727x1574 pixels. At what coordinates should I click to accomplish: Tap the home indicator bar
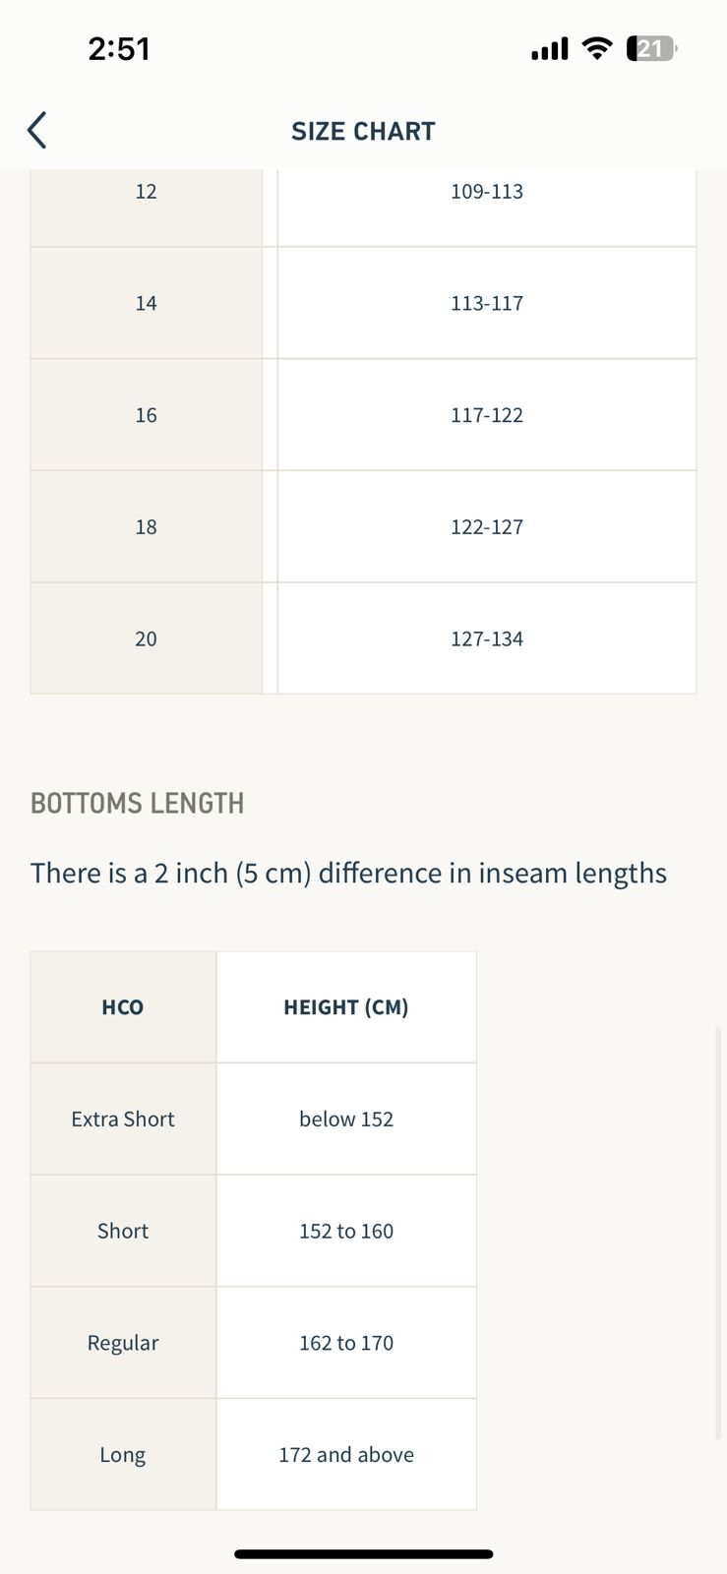363,1554
